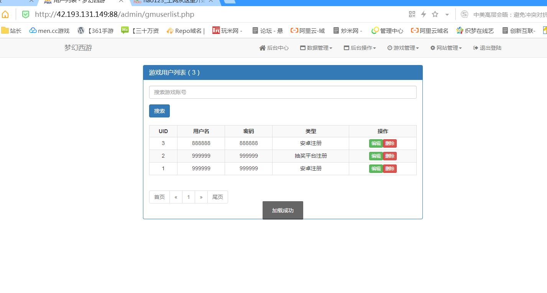
Task: Click the browser home icon
Action: pos(5,15)
